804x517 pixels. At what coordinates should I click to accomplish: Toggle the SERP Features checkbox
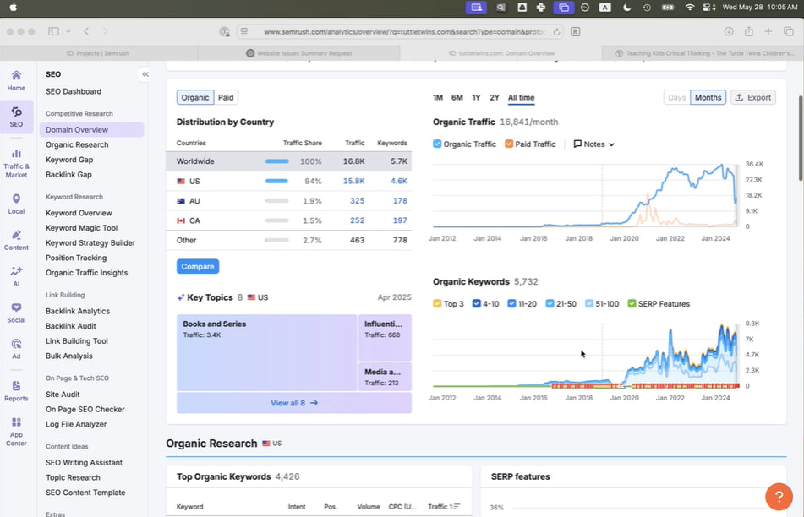(x=632, y=304)
